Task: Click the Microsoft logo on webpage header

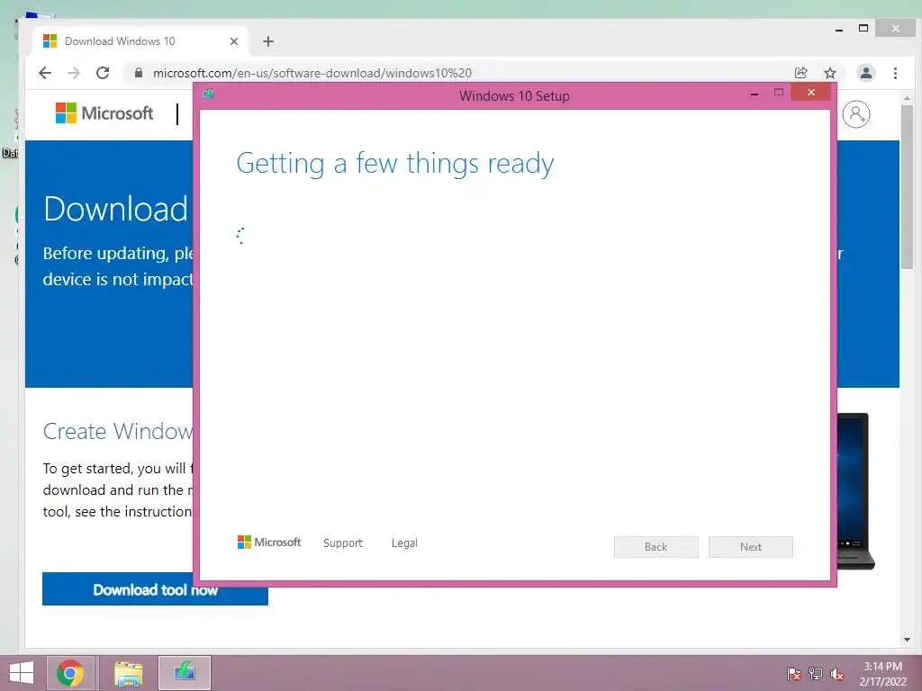Action: [104, 112]
